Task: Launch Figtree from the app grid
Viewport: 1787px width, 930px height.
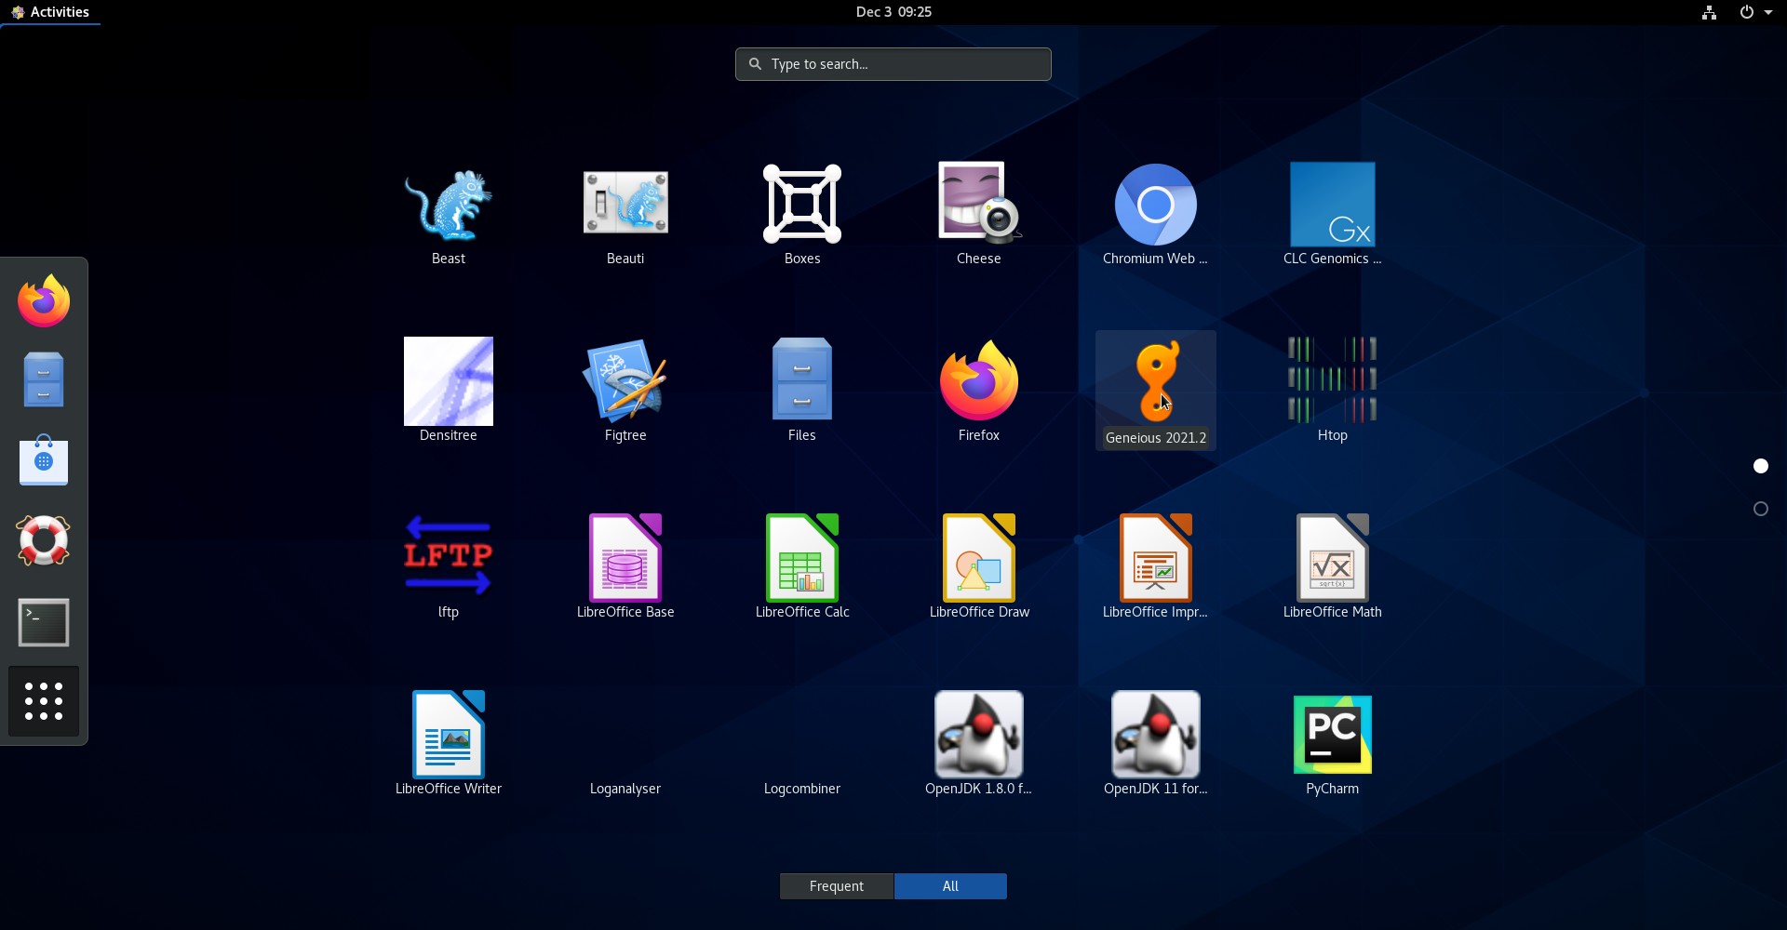Action: 625,391
